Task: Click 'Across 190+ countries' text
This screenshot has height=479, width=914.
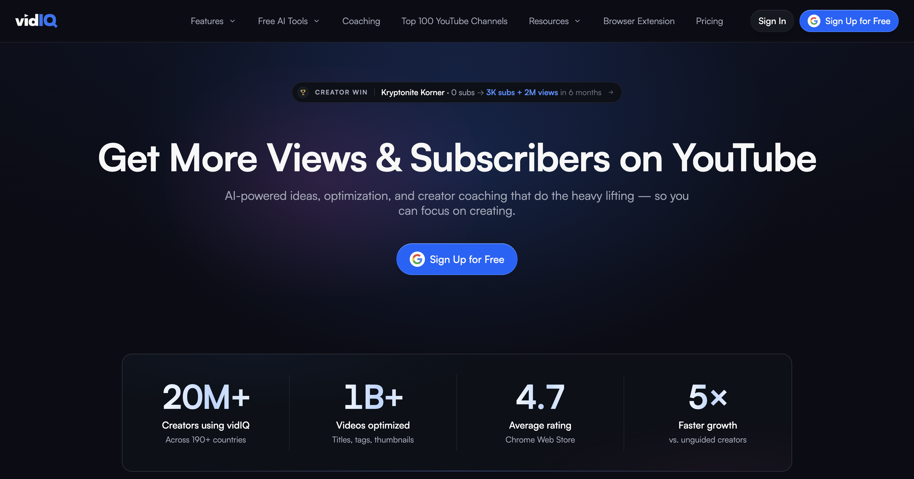Action: pos(206,440)
